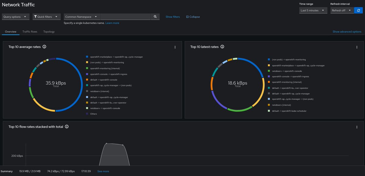Click the refresh icon button

pos(358,10)
